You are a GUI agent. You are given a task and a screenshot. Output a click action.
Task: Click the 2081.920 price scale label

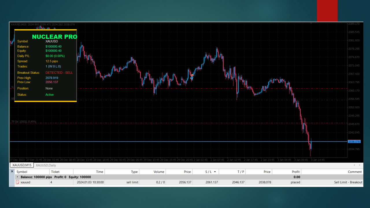[x=354, y=40]
